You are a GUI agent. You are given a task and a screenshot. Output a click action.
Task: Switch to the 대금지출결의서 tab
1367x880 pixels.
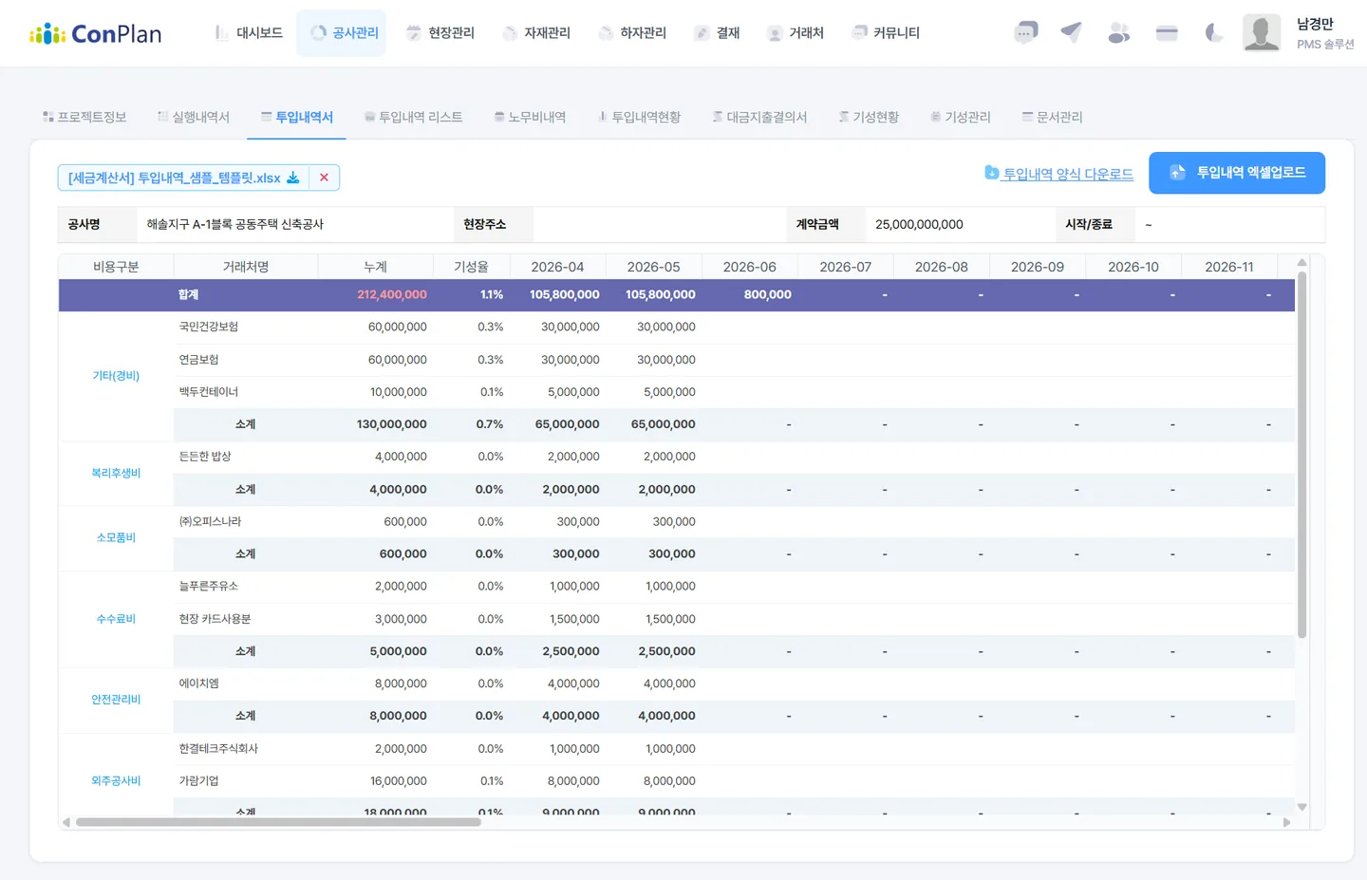click(x=759, y=117)
